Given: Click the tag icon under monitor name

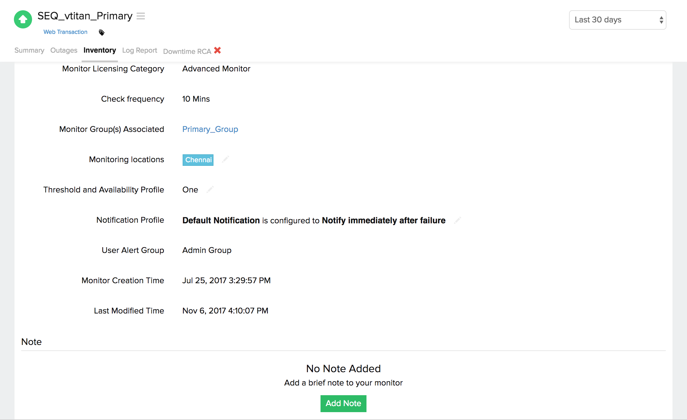Looking at the screenshot, I should pyautogui.click(x=102, y=32).
